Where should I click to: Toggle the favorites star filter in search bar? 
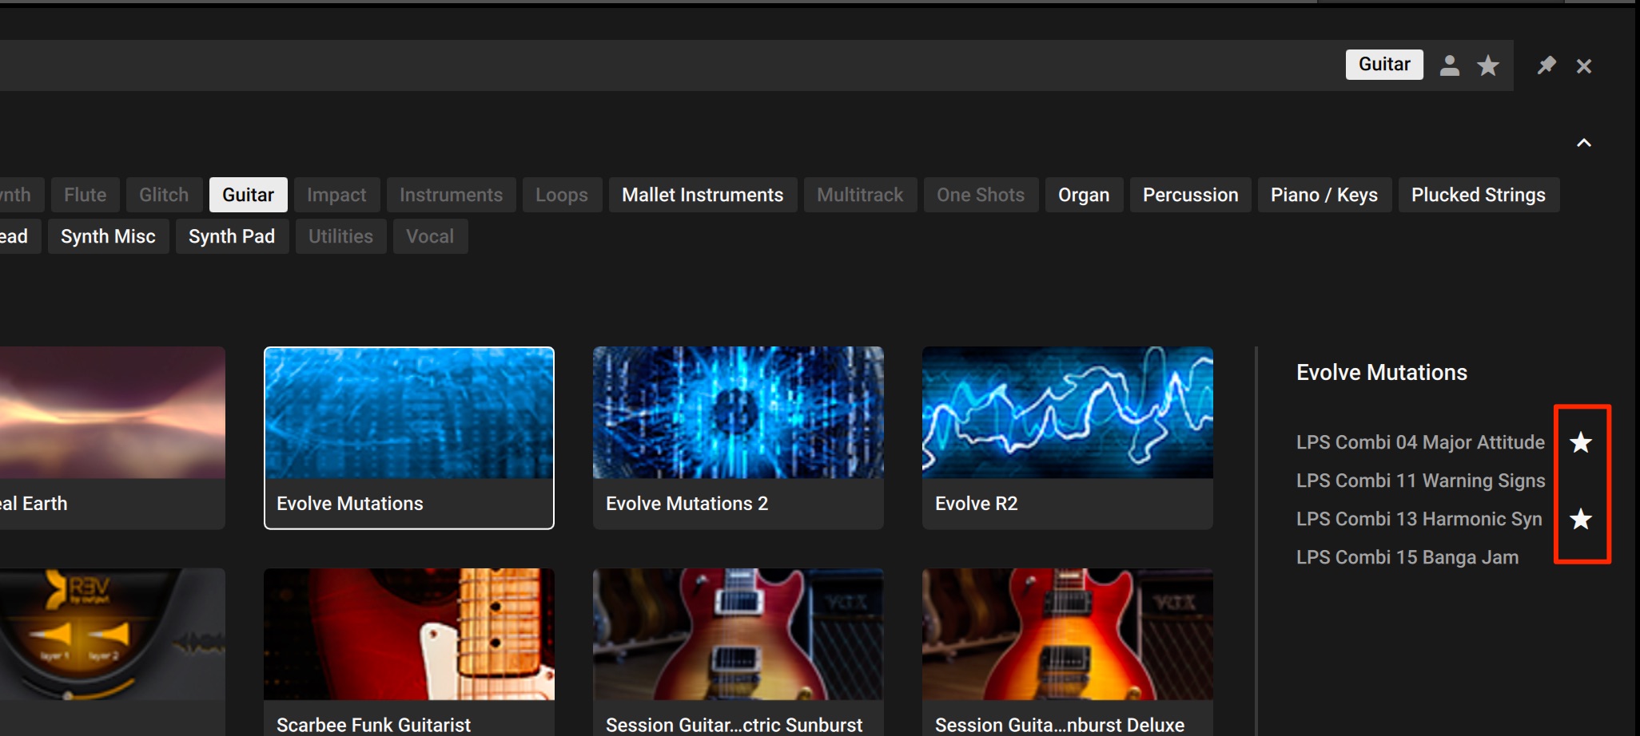[1488, 65]
